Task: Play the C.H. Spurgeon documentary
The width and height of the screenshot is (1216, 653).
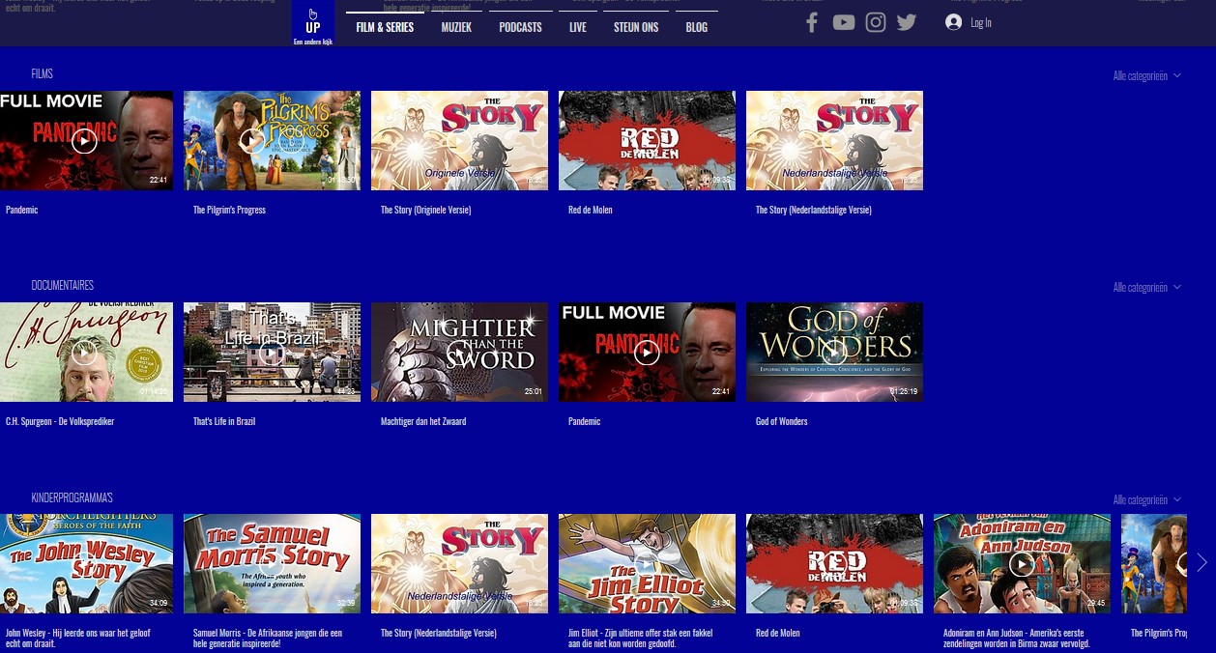Action: click(x=84, y=353)
